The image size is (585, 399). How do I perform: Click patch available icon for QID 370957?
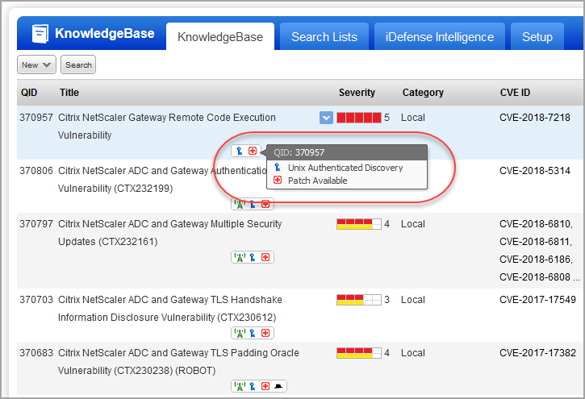253,151
